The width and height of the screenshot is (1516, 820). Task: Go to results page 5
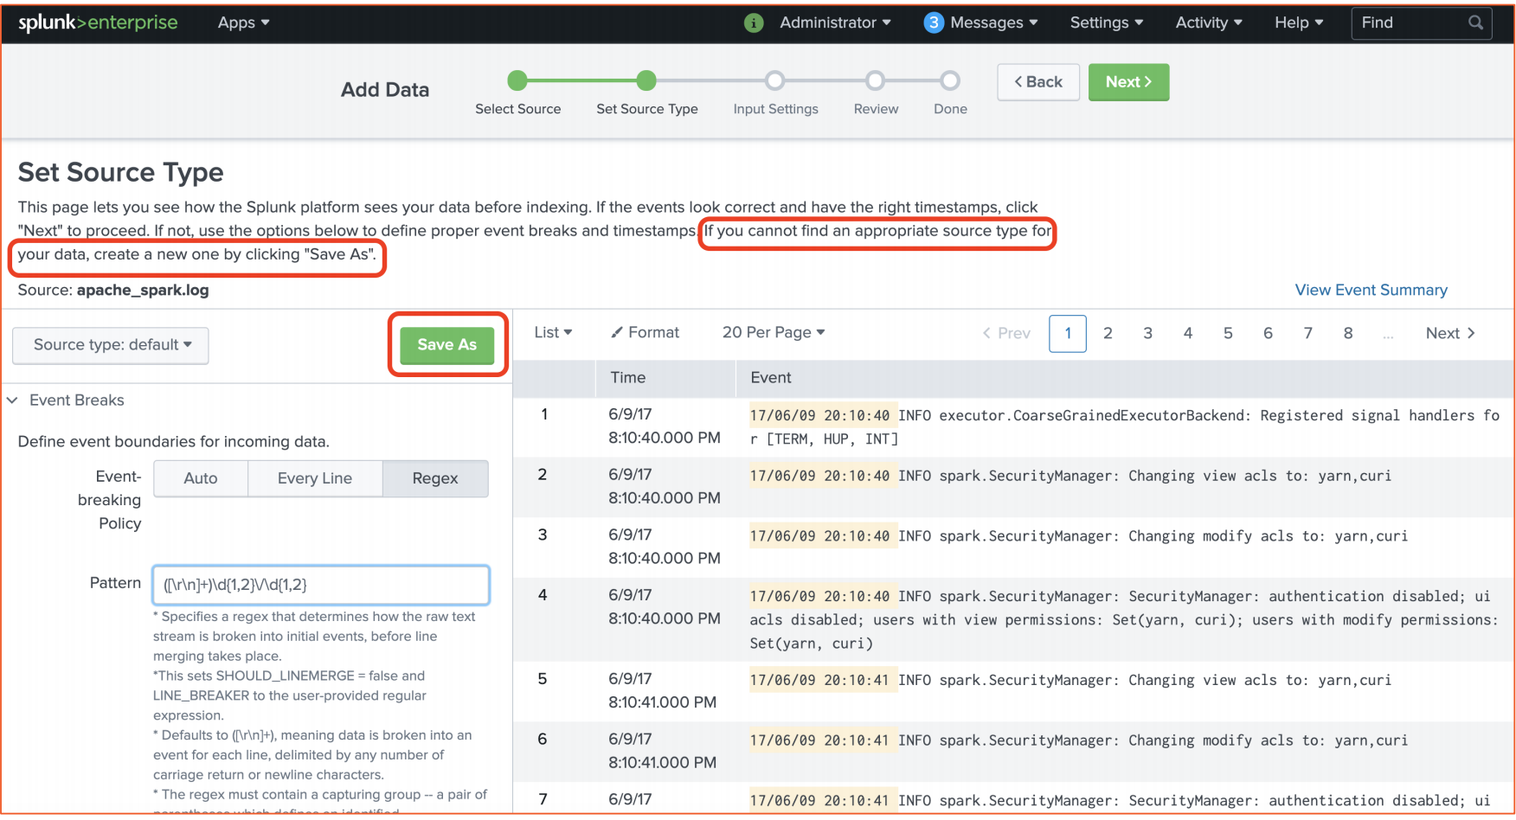point(1228,333)
